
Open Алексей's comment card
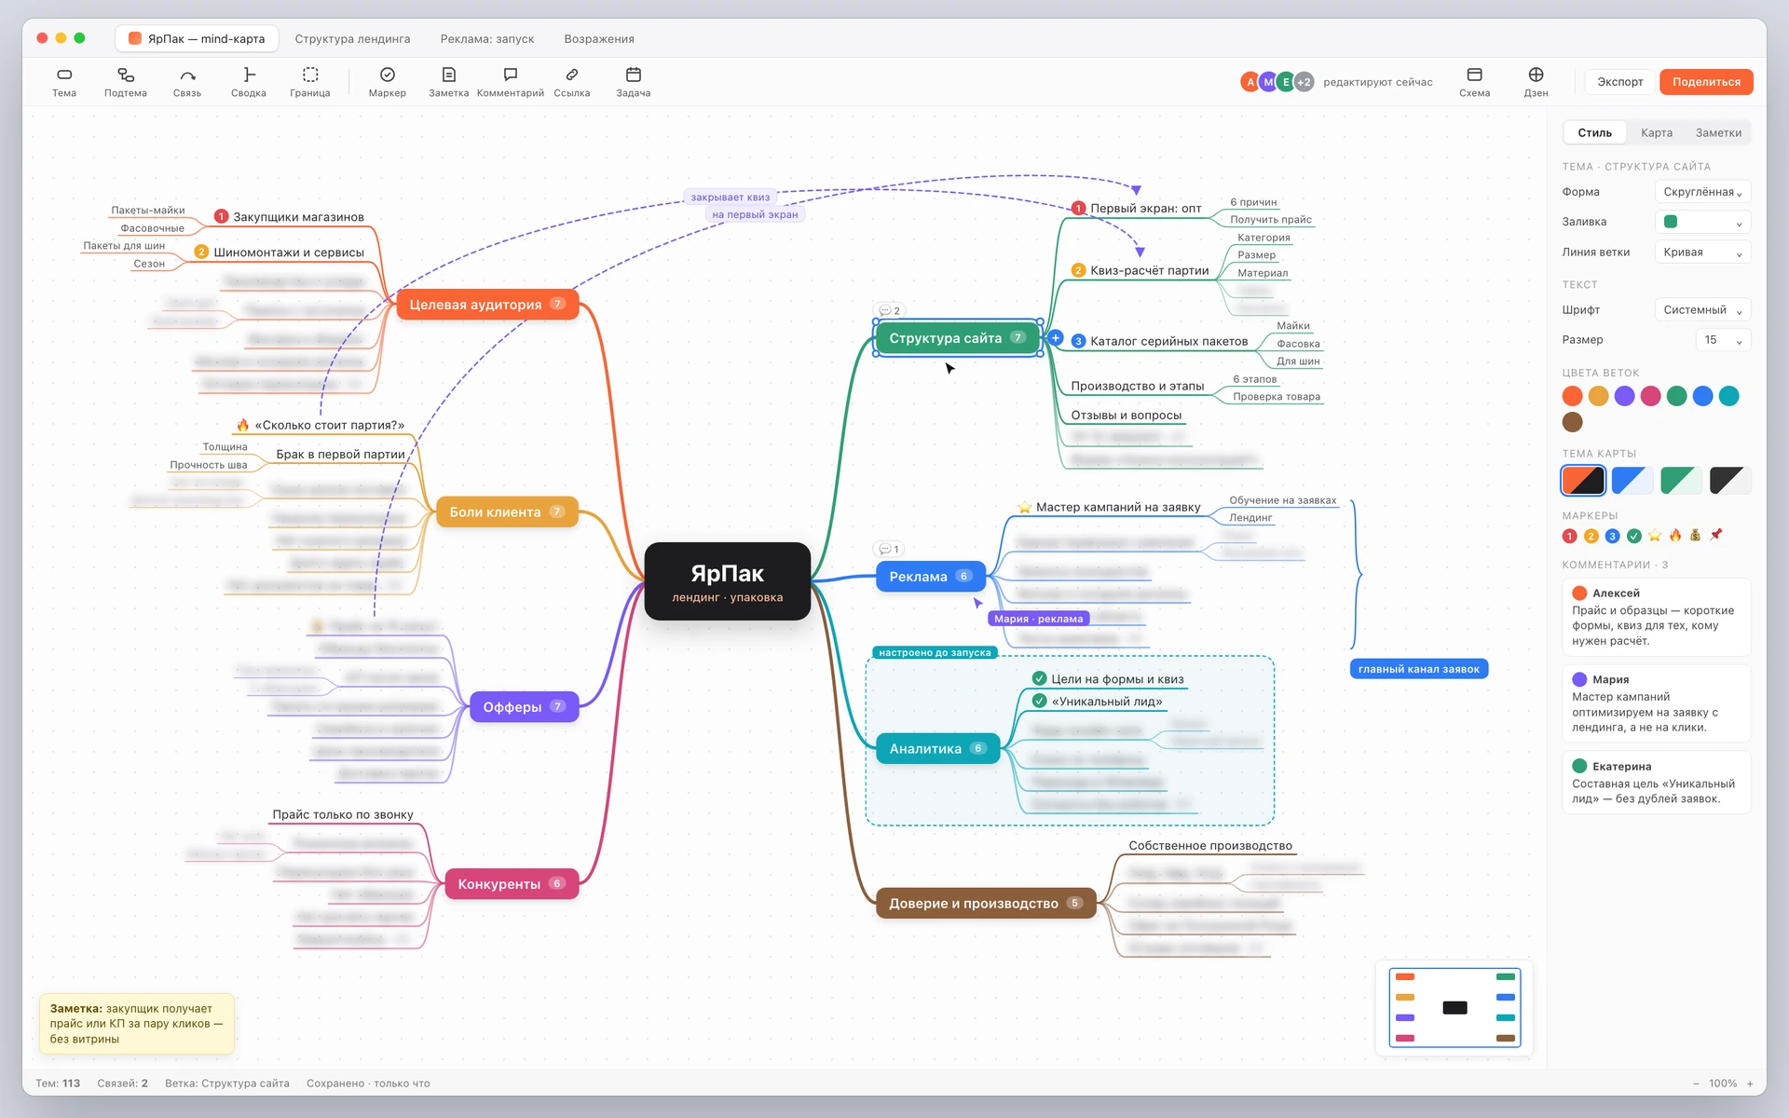(x=1657, y=617)
